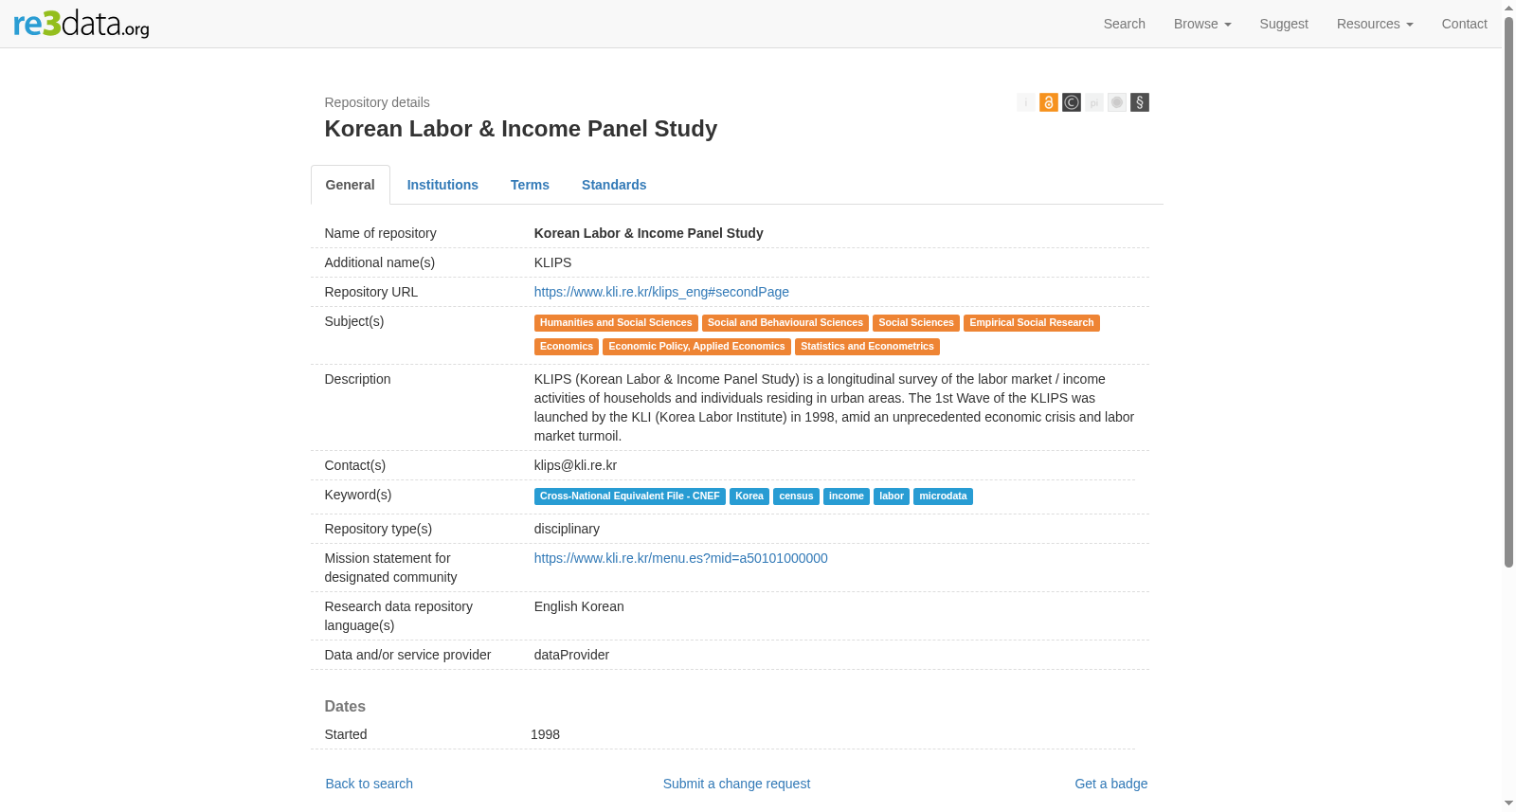The image size is (1516, 812).
Task: Switch to the Terms tab
Action: pos(530,185)
